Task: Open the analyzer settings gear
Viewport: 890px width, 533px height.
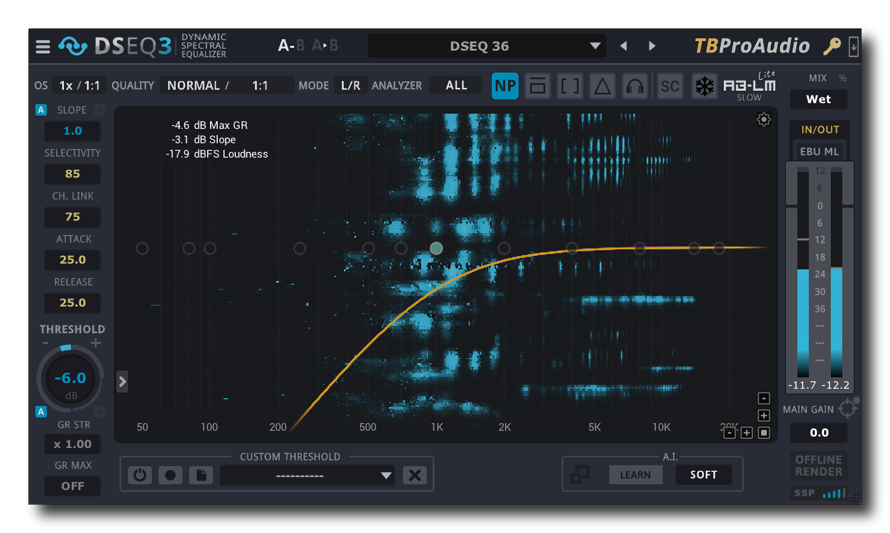Action: click(763, 120)
